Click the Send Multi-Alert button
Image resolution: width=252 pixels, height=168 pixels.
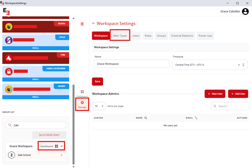[49, 135]
